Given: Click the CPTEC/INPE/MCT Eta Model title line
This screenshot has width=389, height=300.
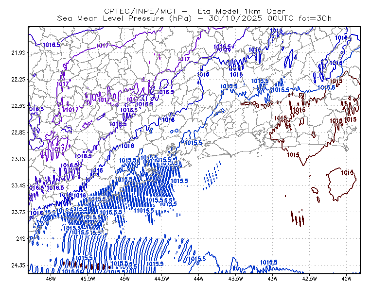Looking at the screenshot, I should [194, 11].
